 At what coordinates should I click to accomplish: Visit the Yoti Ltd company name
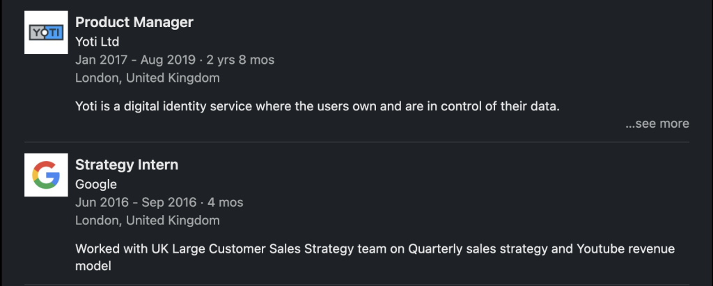97,42
